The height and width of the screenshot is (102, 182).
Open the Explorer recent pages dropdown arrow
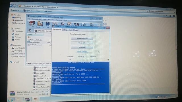click(x=17, y=6)
